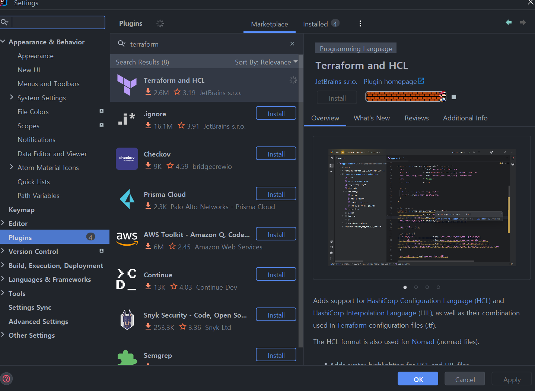This screenshot has width=535, height=391.
Task: Click the Terraform and HCL plugin logo
Action: coord(127,85)
